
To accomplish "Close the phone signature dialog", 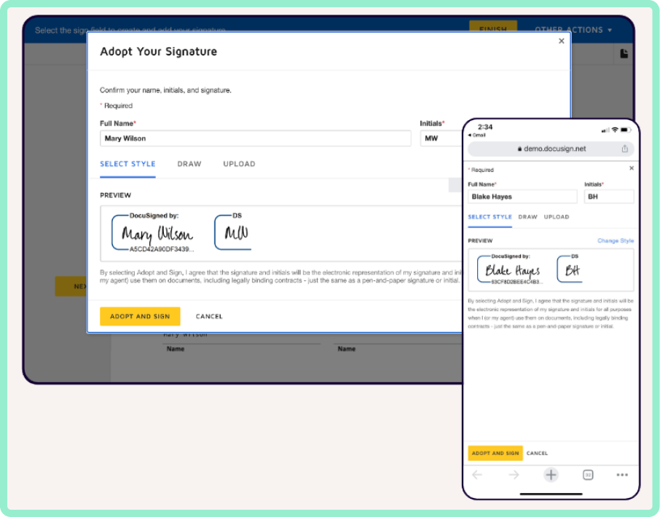I will pyautogui.click(x=632, y=168).
